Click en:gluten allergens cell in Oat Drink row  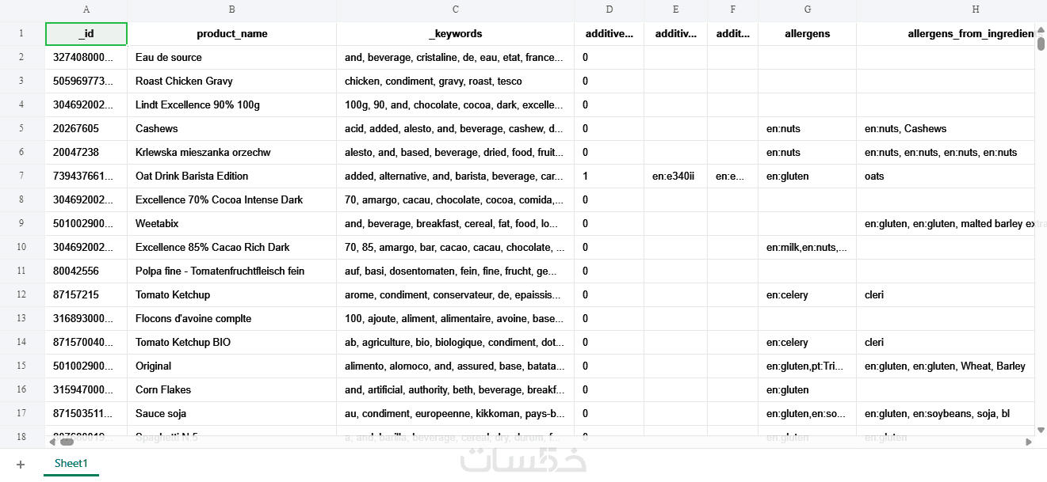coord(807,176)
